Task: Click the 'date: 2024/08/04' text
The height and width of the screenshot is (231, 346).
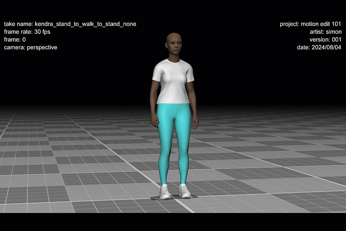Action: point(319,47)
